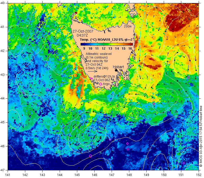Image resolution: width=204 pixels, height=178 pixels.
Task: Click the '200m' depth contour label
Action: point(128,26)
